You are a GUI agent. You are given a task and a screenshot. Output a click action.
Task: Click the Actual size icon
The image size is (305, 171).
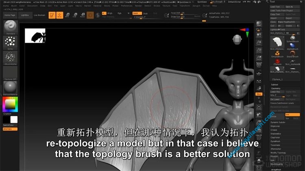[259, 50]
